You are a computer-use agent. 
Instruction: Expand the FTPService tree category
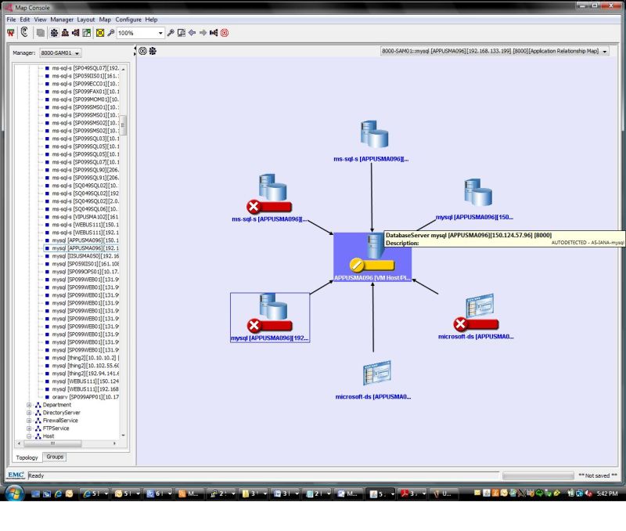coord(29,428)
